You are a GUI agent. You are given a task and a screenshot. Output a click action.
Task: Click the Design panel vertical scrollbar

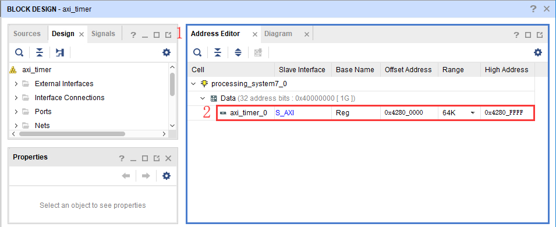pos(172,84)
